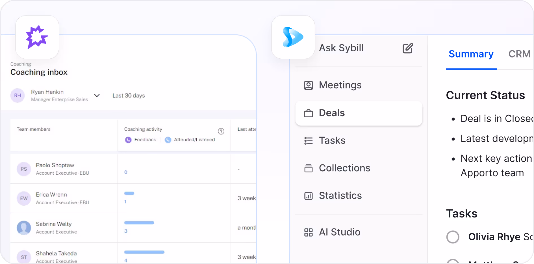Screen dimensions: 534x264
Task: Click the Meetings sidebar icon
Action: click(308, 85)
